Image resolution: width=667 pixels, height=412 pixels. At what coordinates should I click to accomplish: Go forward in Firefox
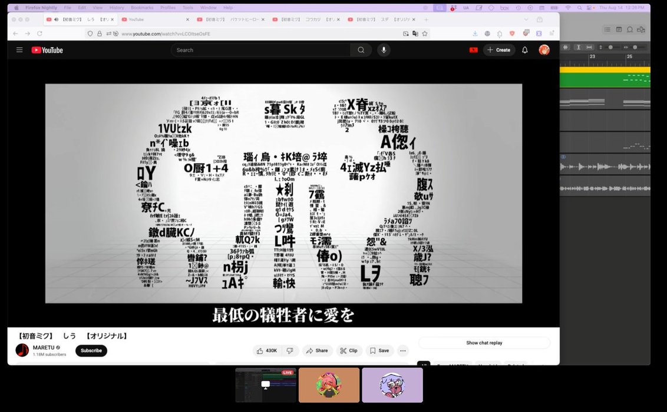tap(28, 34)
